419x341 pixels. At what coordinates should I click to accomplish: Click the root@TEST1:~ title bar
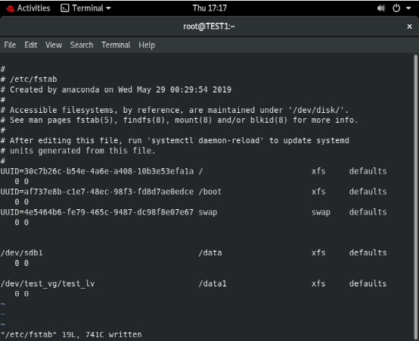pyautogui.click(x=209, y=27)
